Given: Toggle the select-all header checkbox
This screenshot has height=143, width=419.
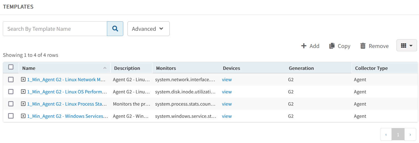Looking at the screenshot, I should coord(11,67).
